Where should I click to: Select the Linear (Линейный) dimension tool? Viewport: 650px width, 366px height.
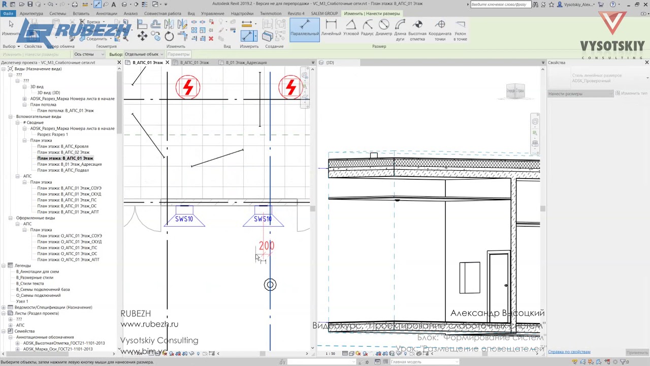pyautogui.click(x=331, y=28)
